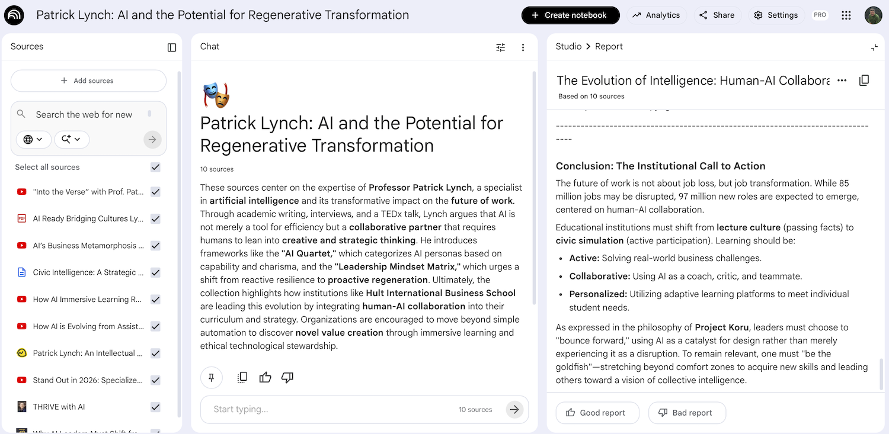Open source "THRIVE with AI"
This screenshot has height=434, width=889.
pos(59,407)
